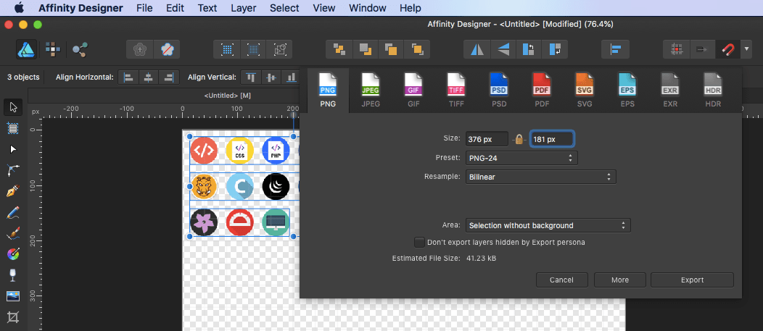
Task: Open the PNG-24 Preset dropdown
Action: pos(521,157)
